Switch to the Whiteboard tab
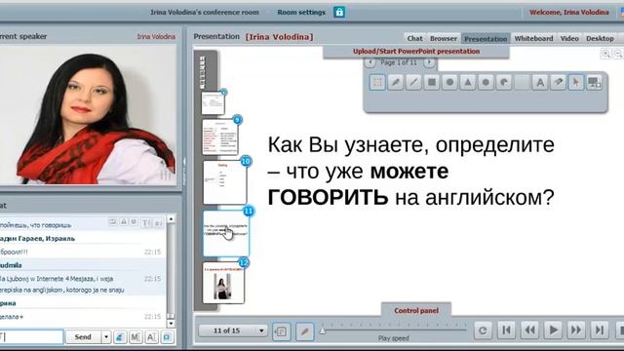This screenshot has height=351, width=624. [533, 39]
